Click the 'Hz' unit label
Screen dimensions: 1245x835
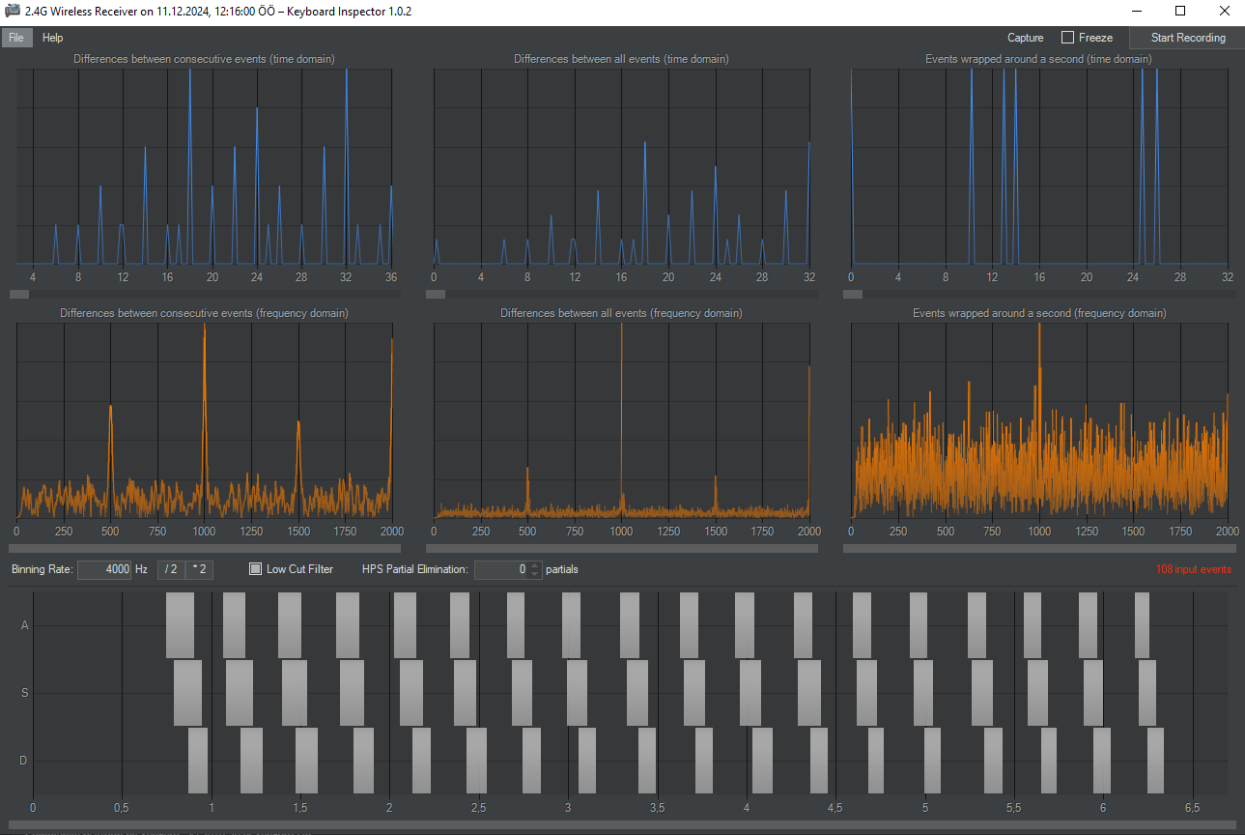point(141,569)
